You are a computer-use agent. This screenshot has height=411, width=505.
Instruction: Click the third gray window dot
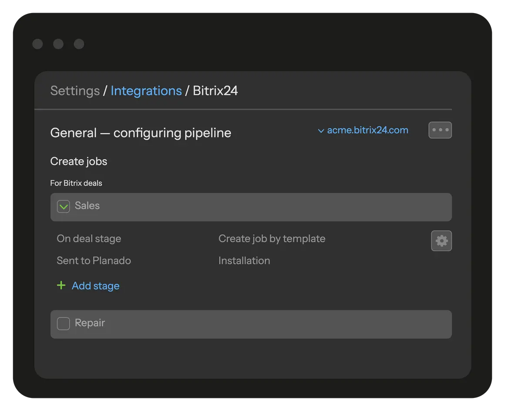79,44
